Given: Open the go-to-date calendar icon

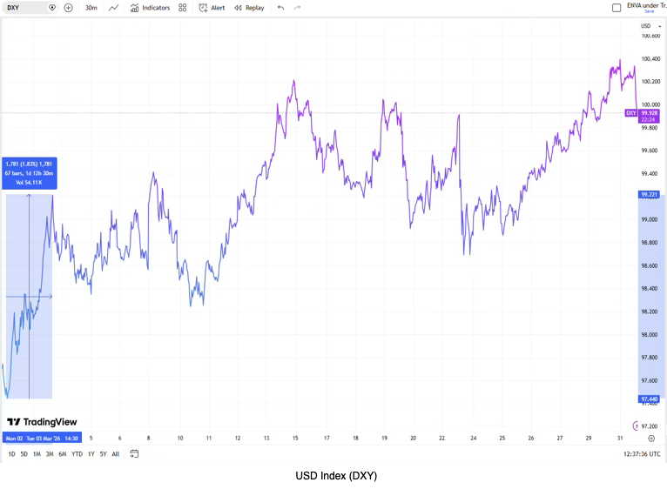Looking at the screenshot, I should 134,453.
